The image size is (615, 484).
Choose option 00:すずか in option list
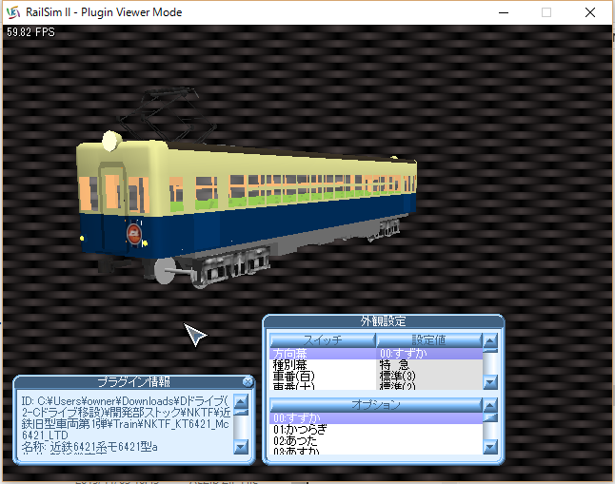click(x=376, y=418)
